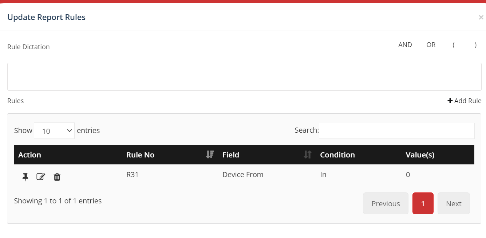Click the Value(s) column header
Viewport: 486px width, 238px height.
click(x=420, y=155)
